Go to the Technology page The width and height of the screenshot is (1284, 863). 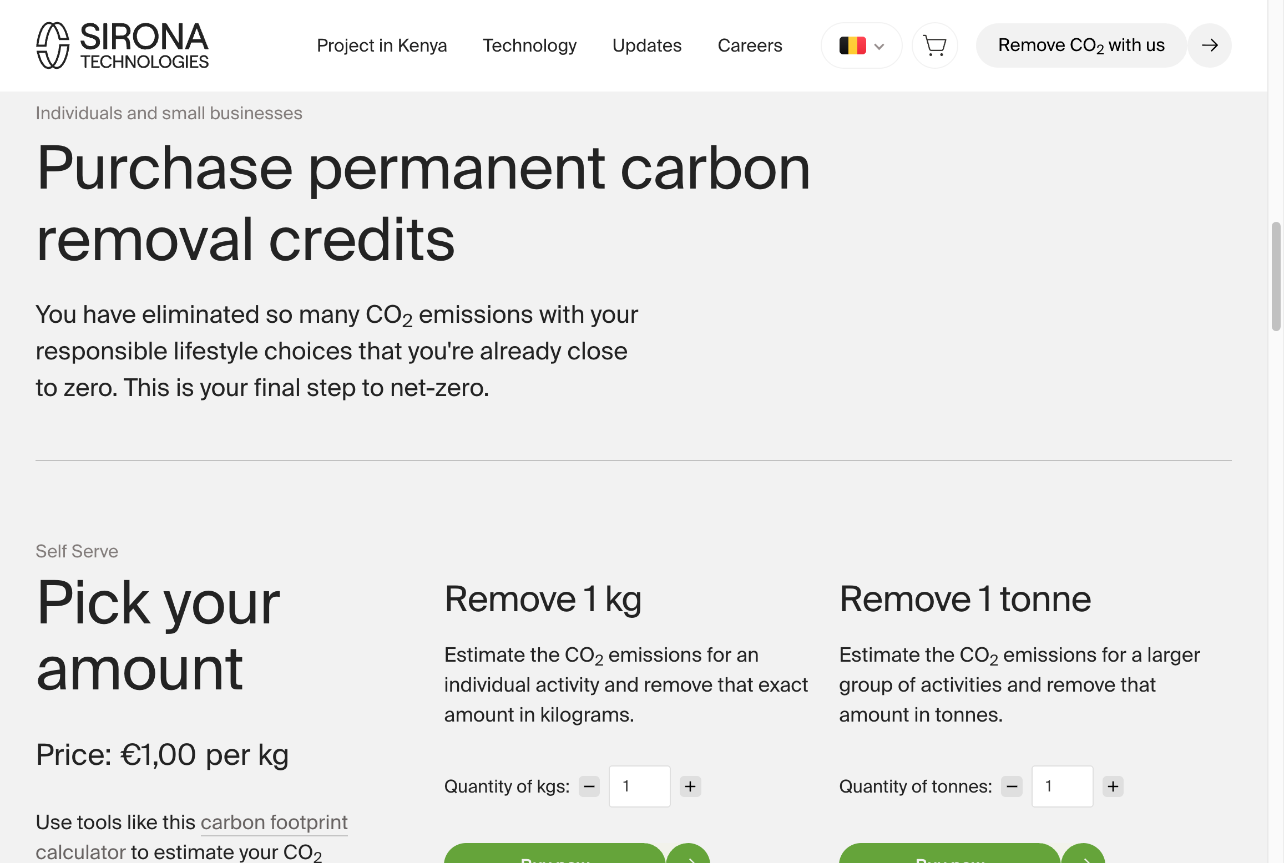[x=529, y=45]
